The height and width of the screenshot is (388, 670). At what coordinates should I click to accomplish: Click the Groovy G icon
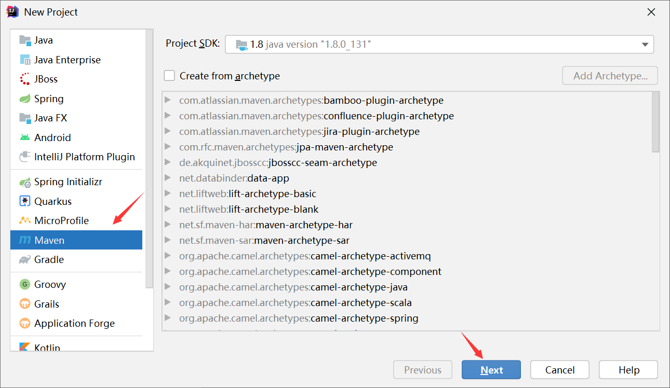(x=25, y=284)
